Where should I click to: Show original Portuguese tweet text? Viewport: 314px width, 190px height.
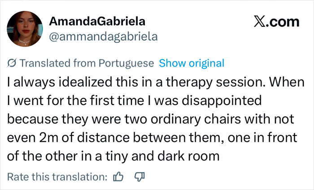point(192,63)
